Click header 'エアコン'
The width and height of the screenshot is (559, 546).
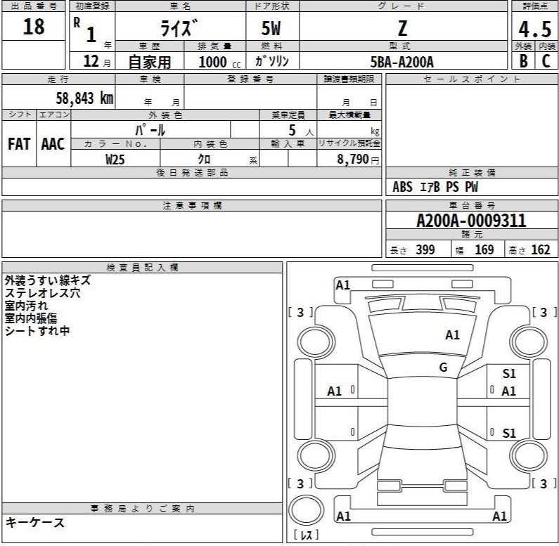pos(54,115)
